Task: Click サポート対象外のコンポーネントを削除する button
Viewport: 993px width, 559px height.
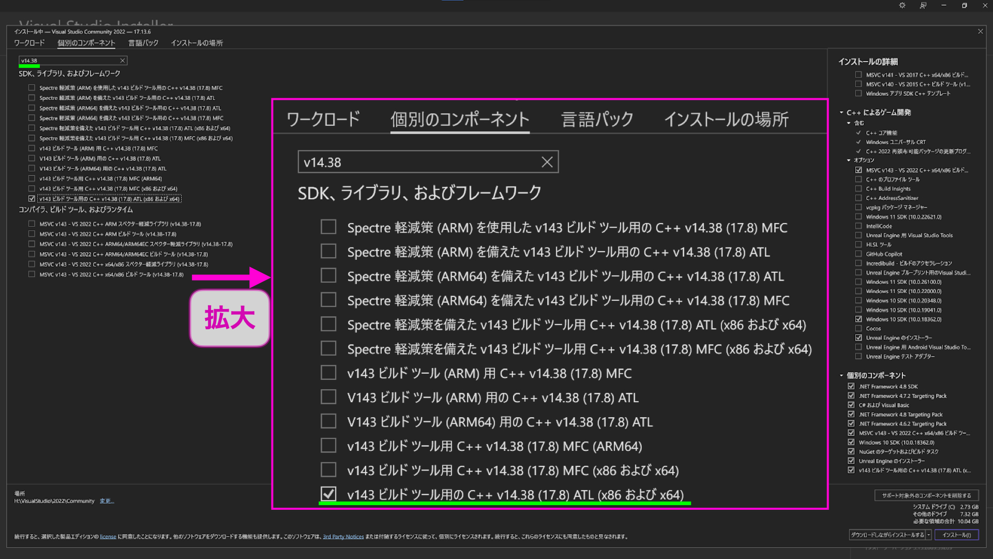Action: point(926,495)
